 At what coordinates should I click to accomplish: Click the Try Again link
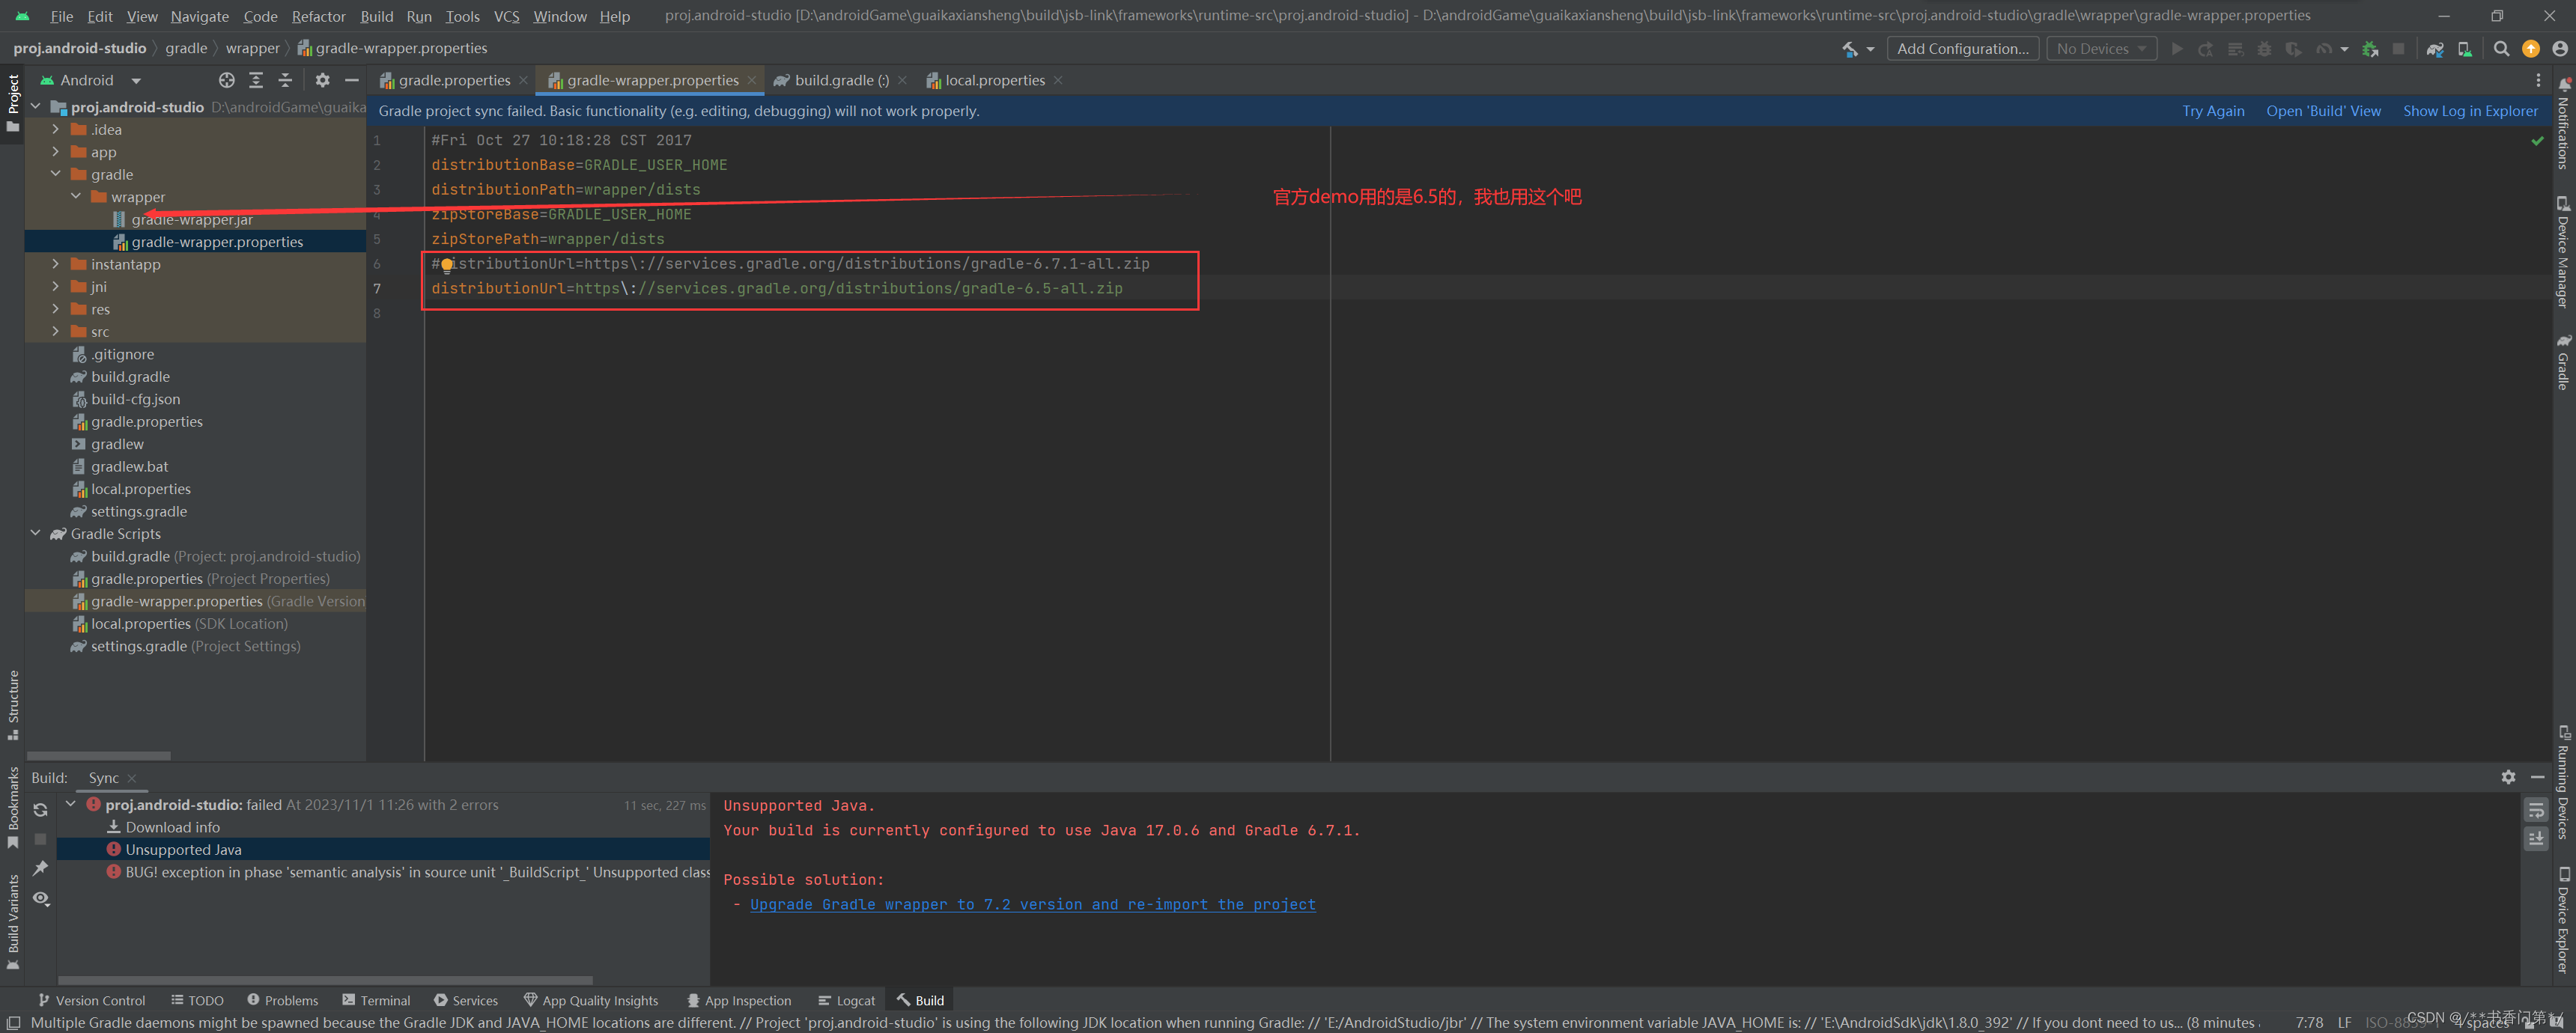tap(2212, 111)
